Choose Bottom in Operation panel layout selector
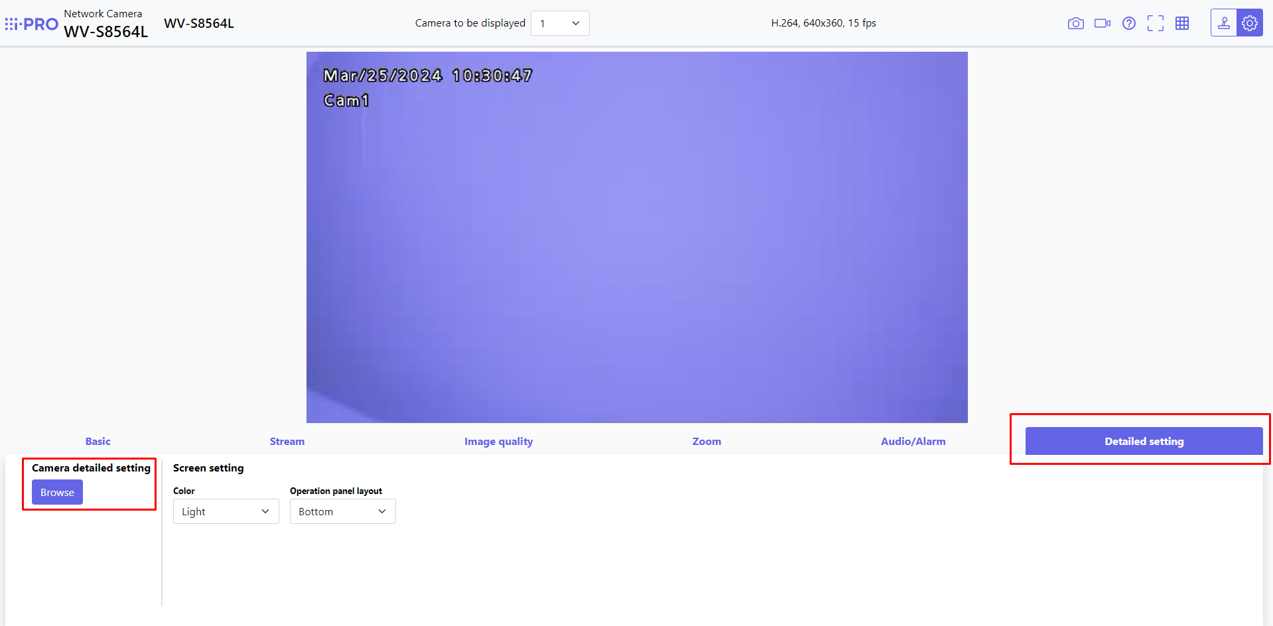This screenshot has width=1273, height=626. pos(342,511)
